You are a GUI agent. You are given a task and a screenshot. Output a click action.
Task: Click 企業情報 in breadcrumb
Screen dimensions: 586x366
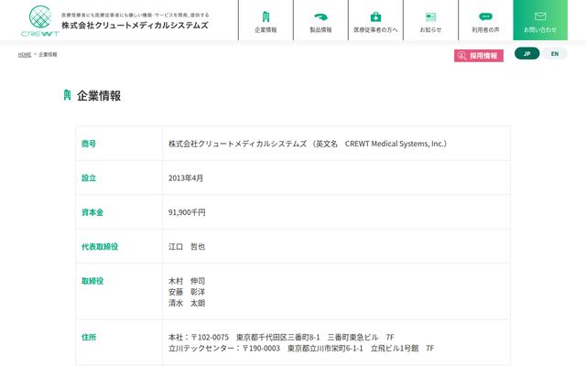pyautogui.click(x=48, y=55)
